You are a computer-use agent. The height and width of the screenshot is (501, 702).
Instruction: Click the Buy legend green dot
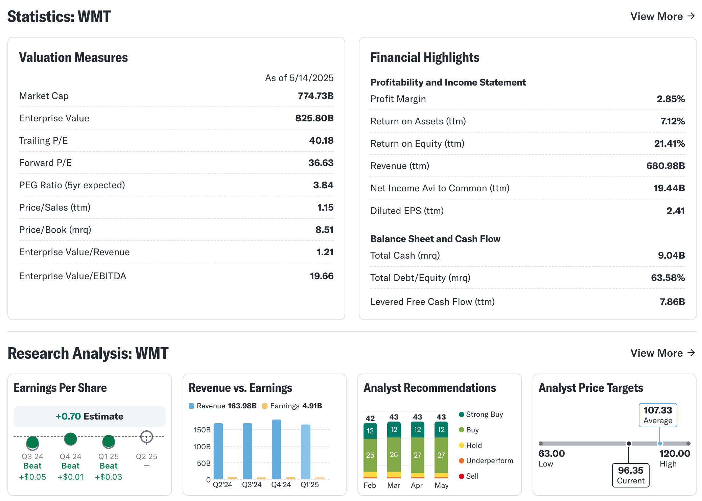click(x=461, y=430)
